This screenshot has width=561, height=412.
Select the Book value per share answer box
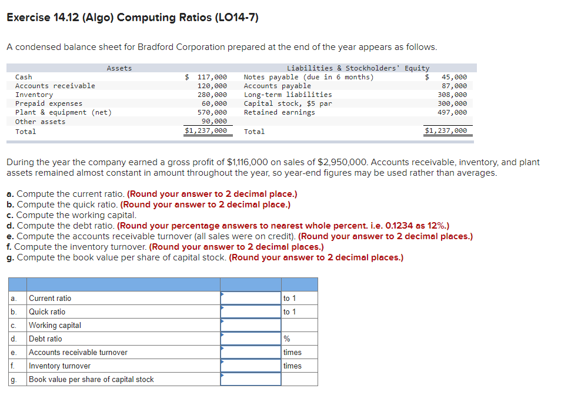click(251, 380)
